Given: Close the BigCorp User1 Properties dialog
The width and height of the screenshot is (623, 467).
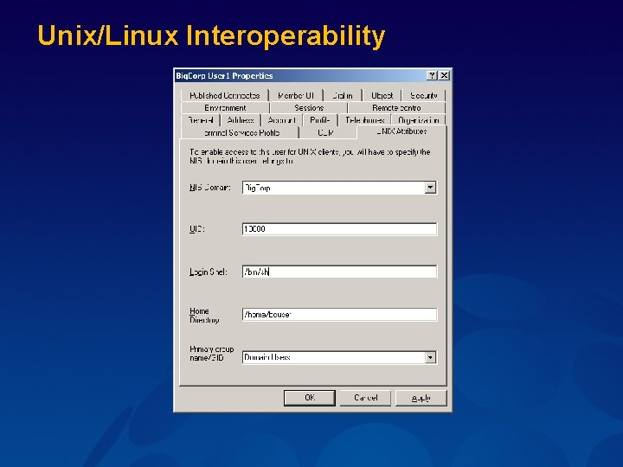Looking at the screenshot, I should coord(444,75).
